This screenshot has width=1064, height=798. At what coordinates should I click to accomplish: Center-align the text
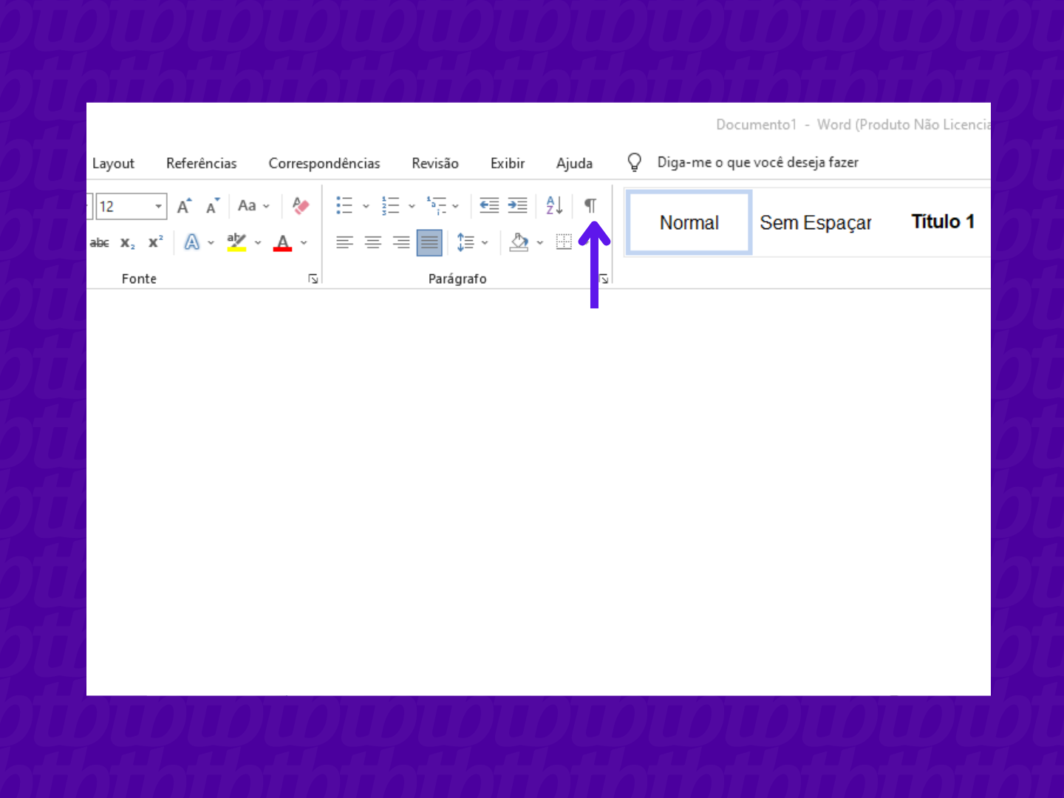373,242
